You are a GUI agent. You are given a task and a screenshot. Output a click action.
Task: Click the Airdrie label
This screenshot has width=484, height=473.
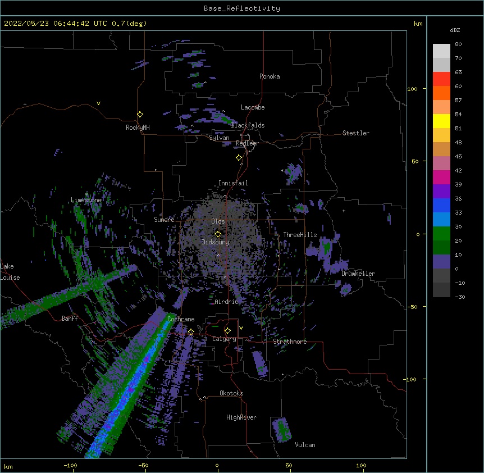click(x=227, y=302)
